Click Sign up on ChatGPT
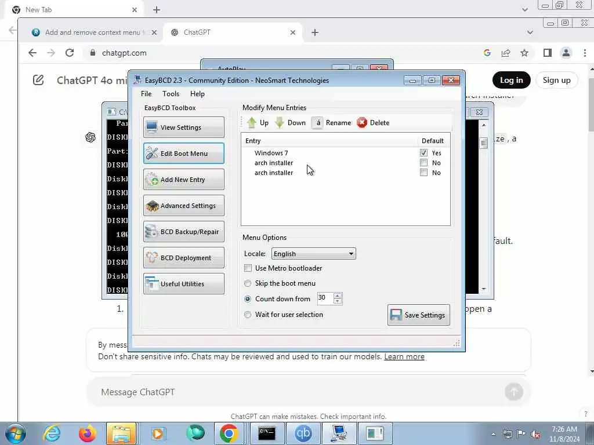 [x=556, y=80]
